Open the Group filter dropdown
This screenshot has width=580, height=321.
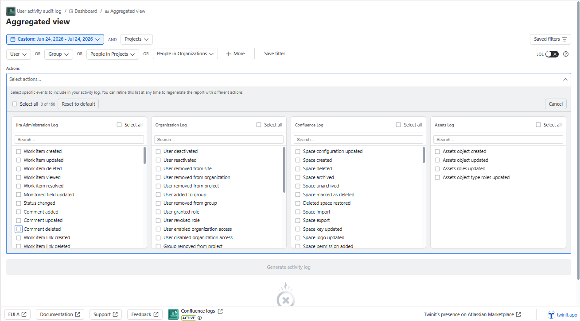coord(58,54)
